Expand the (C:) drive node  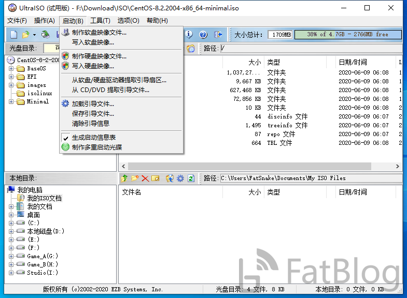11,223
